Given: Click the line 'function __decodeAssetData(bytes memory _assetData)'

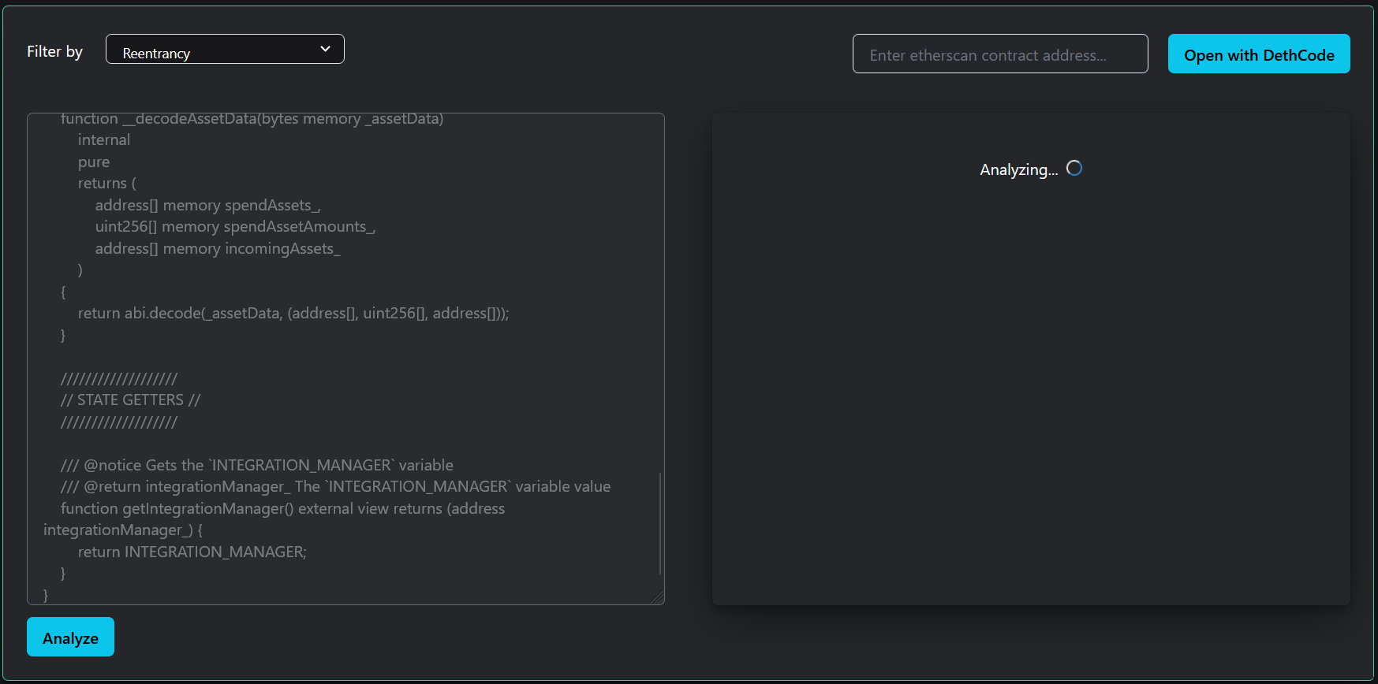Looking at the screenshot, I should [252, 119].
